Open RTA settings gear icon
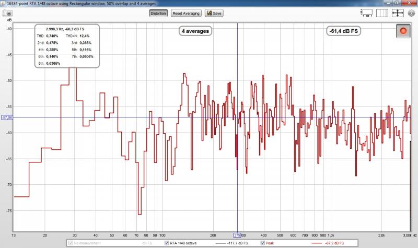Image resolution: width=418 pixels, height=248 pixels. [x=412, y=13]
